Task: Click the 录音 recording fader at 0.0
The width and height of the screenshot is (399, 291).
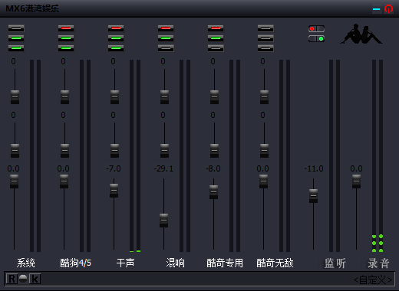Action: click(x=356, y=181)
